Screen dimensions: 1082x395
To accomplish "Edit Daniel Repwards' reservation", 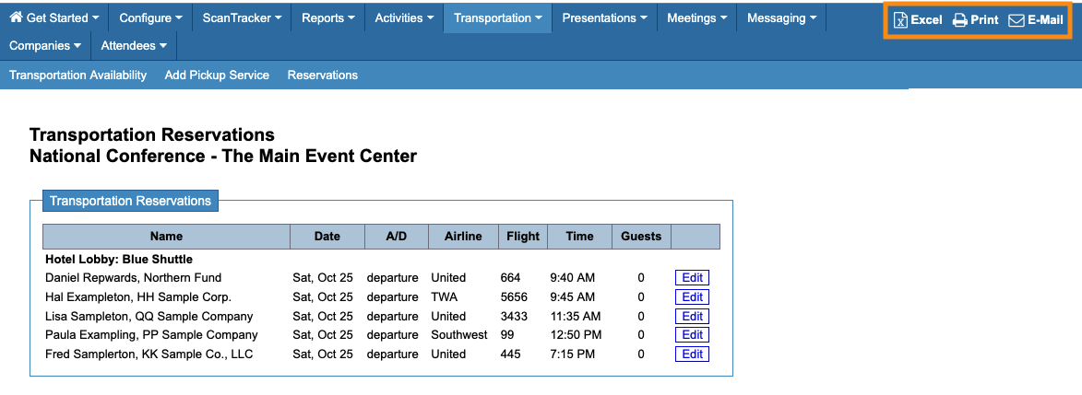I will coord(692,278).
